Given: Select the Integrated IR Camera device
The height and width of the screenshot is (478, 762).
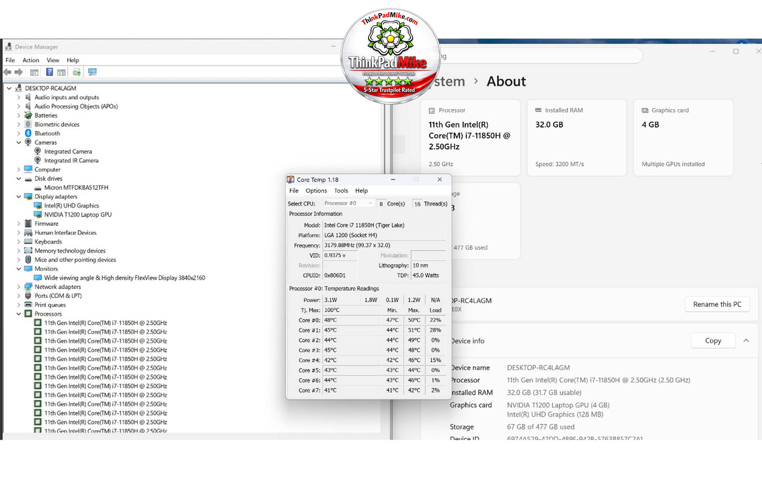Looking at the screenshot, I should (71, 161).
